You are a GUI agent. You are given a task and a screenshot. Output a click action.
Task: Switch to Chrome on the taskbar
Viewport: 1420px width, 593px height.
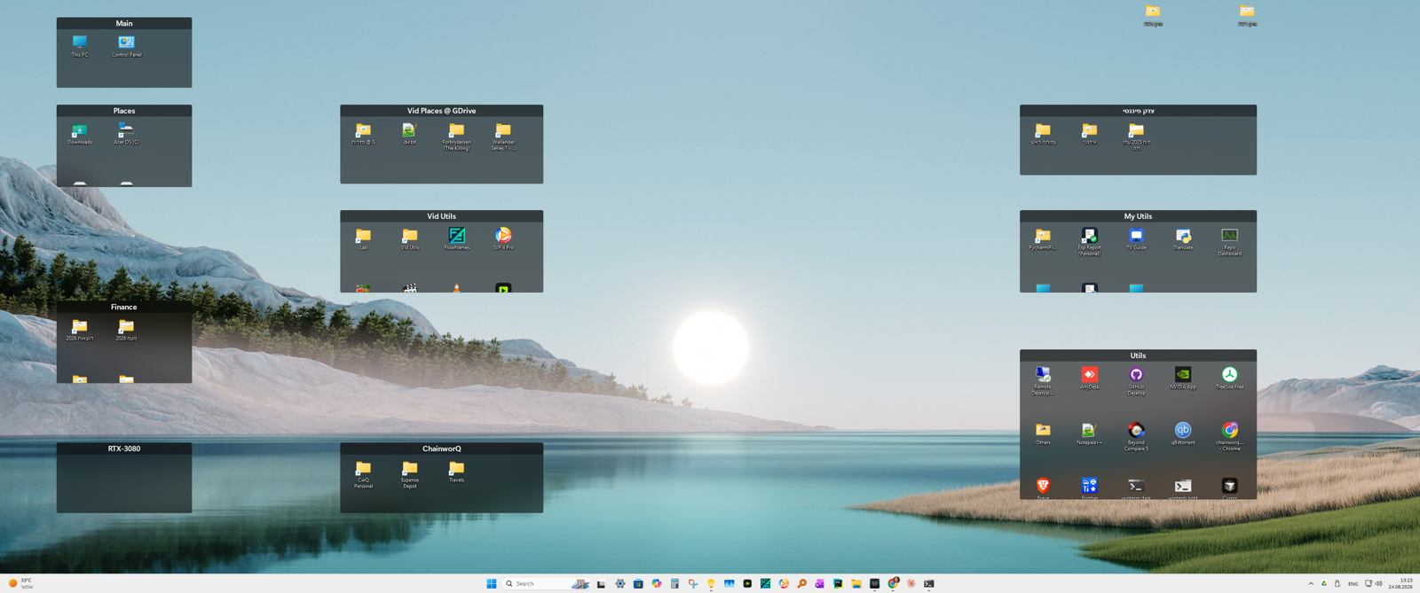pyautogui.click(x=893, y=583)
